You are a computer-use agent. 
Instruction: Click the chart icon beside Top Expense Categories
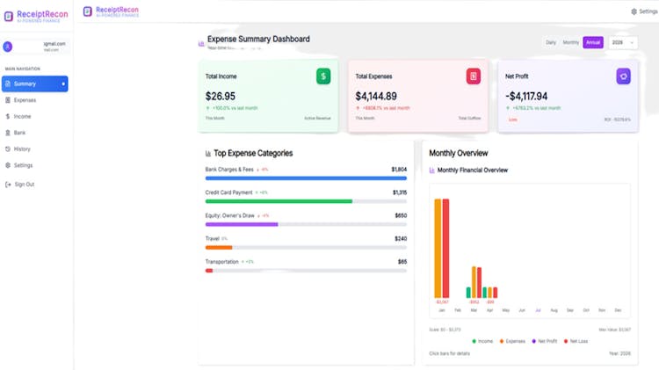point(208,153)
